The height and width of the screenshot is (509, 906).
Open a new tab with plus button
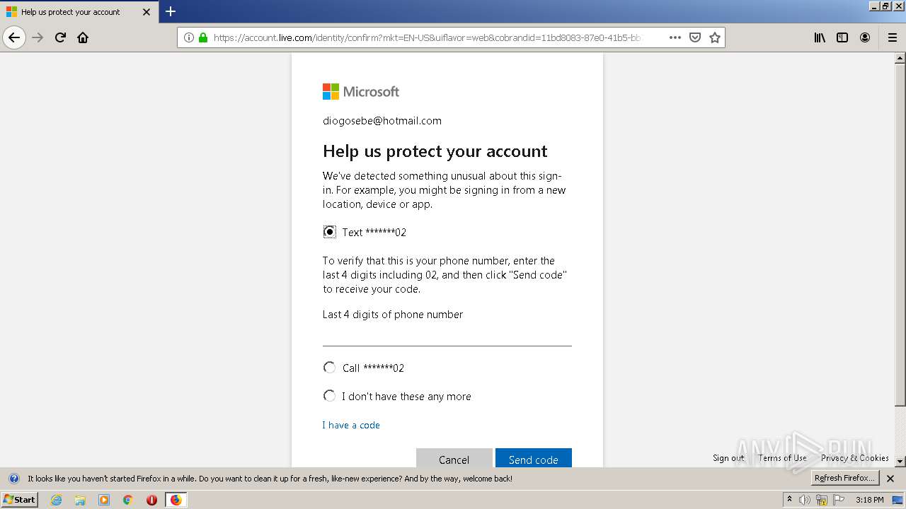[171, 11]
